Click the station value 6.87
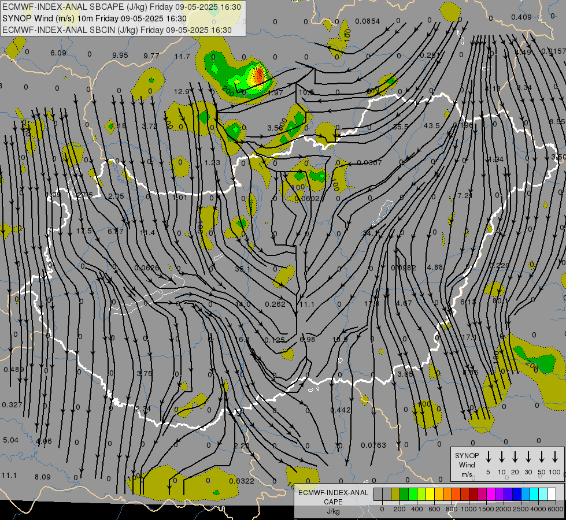566x520 pixels. (x=116, y=231)
